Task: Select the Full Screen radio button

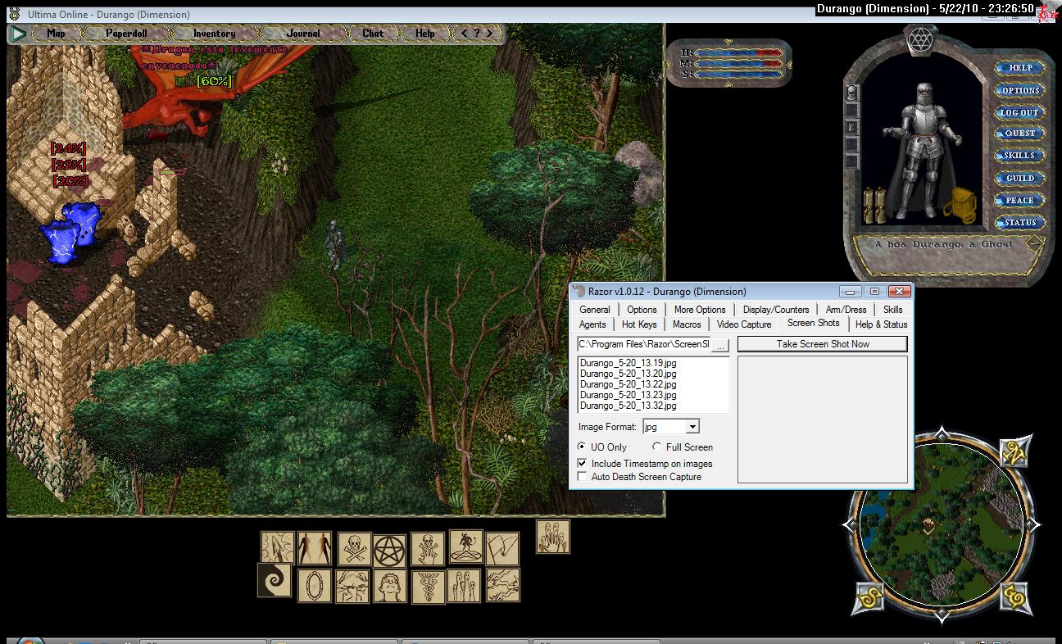Action: 656,447
